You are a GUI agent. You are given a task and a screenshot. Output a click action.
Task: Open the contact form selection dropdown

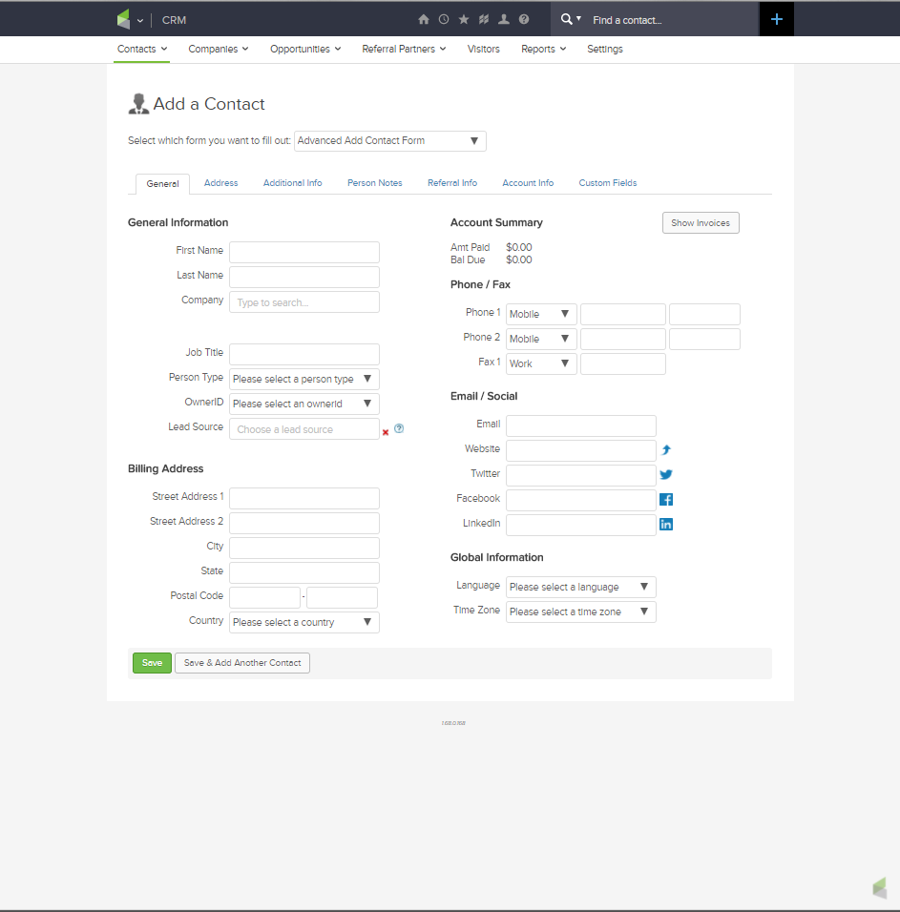389,141
